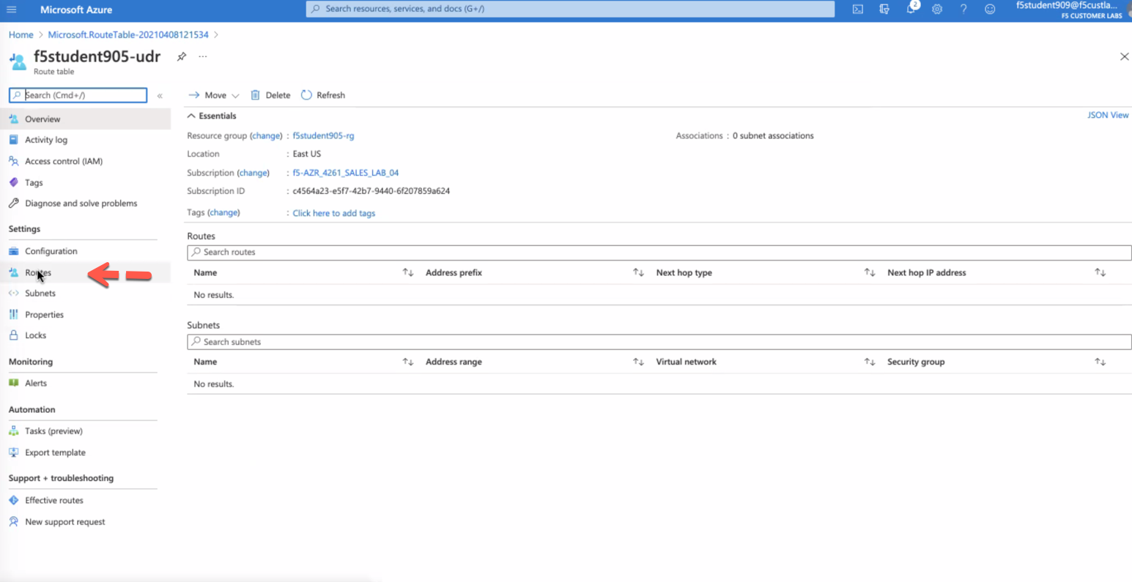This screenshot has height=582, width=1132.
Task: Sort subnets by Name column
Action: click(x=408, y=362)
